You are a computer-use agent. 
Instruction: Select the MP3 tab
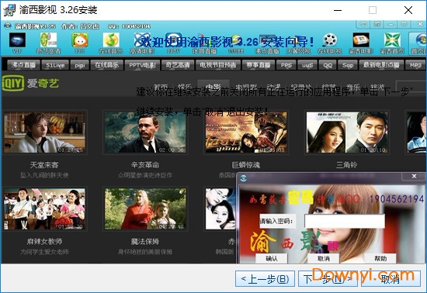415,65
